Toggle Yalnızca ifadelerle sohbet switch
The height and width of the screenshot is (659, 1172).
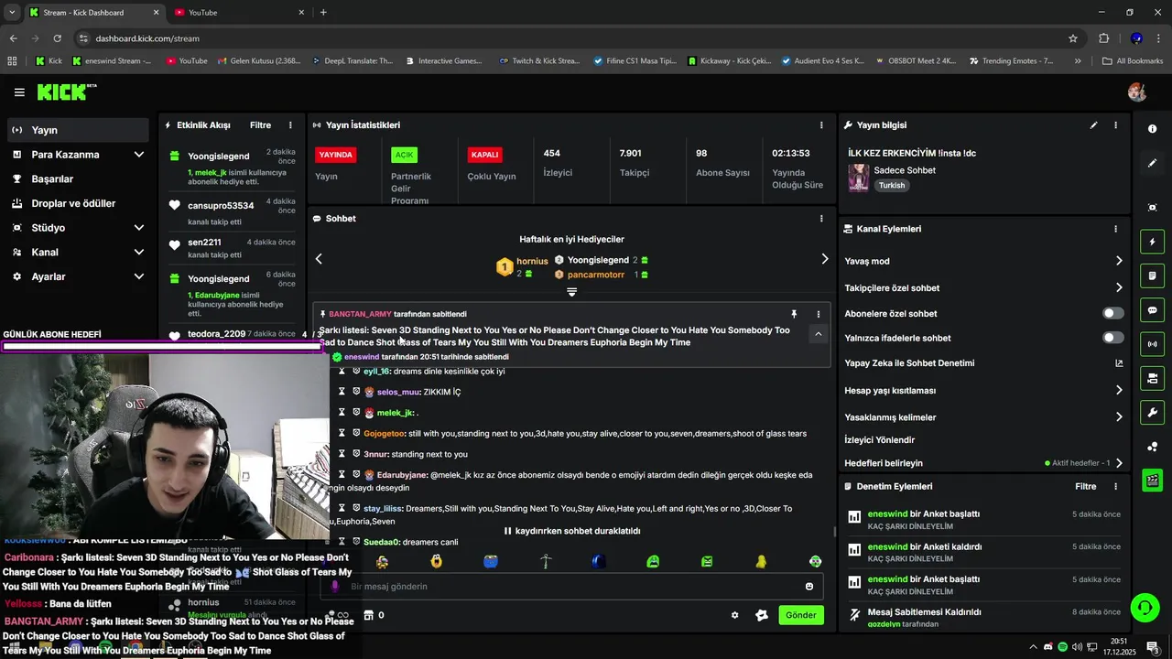(x=1112, y=338)
